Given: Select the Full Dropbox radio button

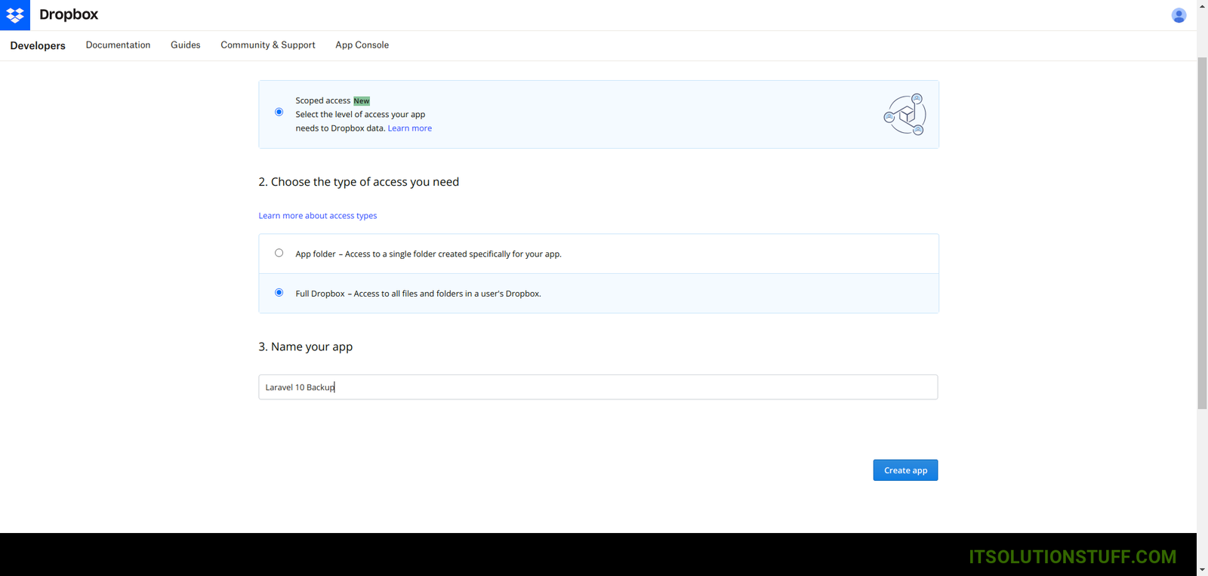Looking at the screenshot, I should click(x=279, y=293).
